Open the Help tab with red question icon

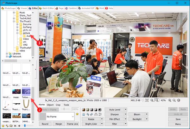(x=109, y=8)
